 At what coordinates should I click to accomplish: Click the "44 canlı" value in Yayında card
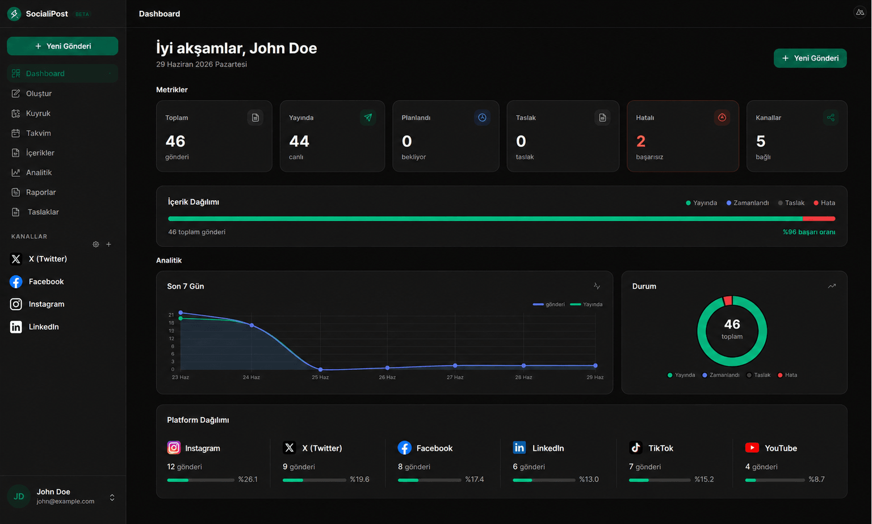point(299,146)
